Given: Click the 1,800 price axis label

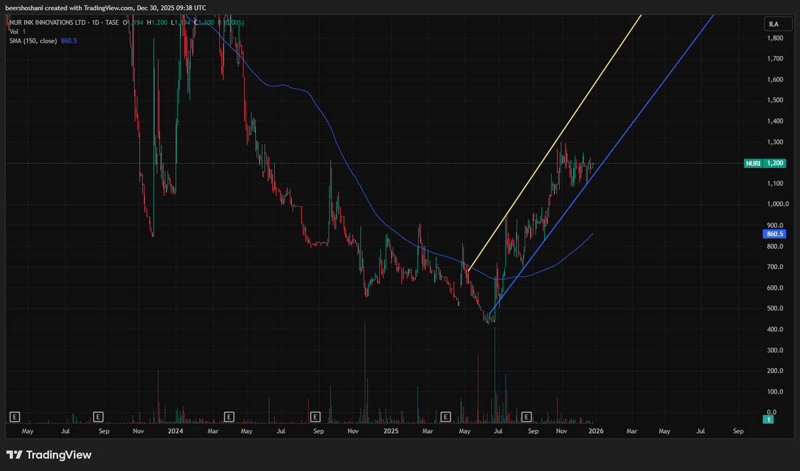Looking at the screenshot, I should 775,38.
